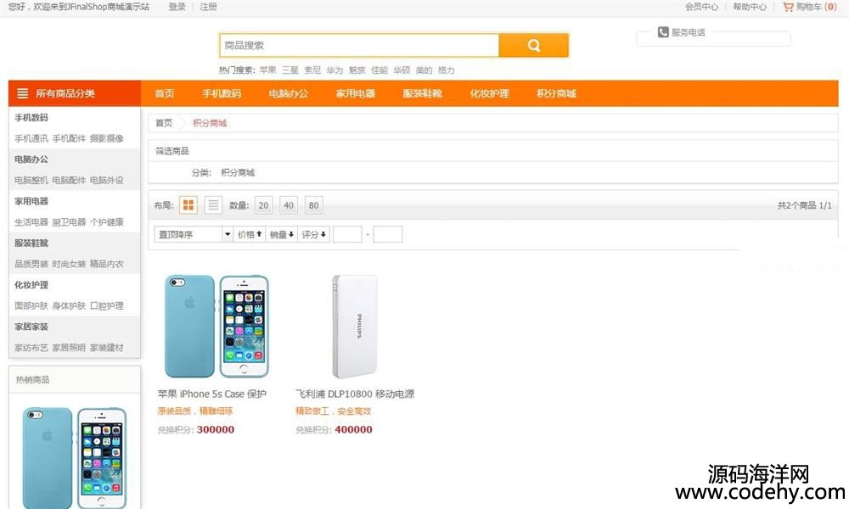Screen dimensions: 849x509
Task: Click the 登录 link
Action: click(177, 7)
